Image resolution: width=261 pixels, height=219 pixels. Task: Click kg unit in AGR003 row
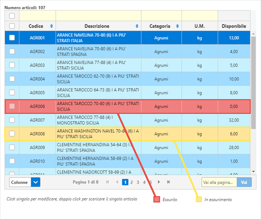pyautogui.click(x=200, y=65)
